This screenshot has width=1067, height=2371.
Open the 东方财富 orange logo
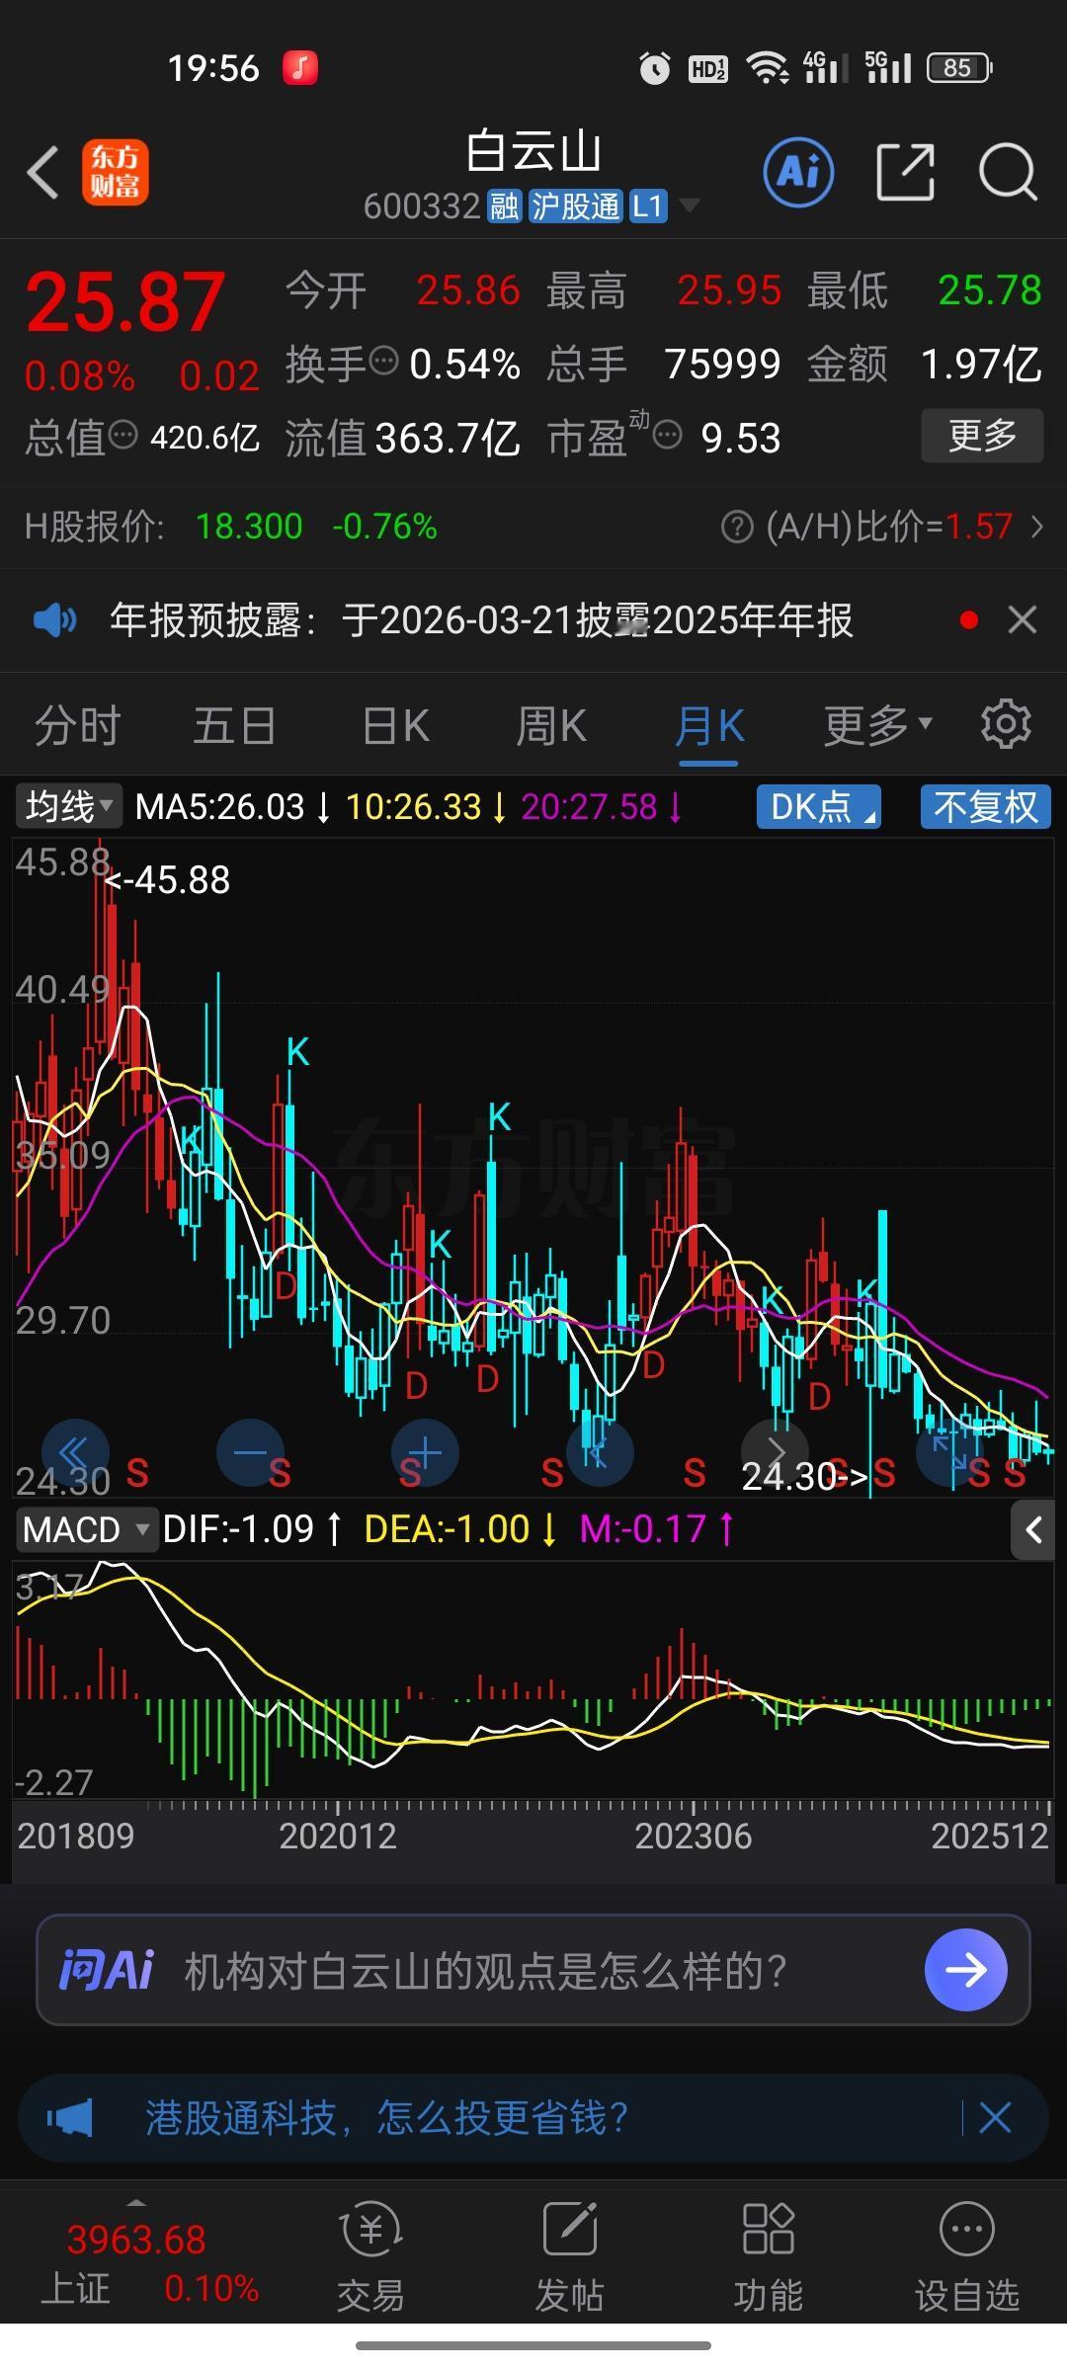(x=116, y=172)
